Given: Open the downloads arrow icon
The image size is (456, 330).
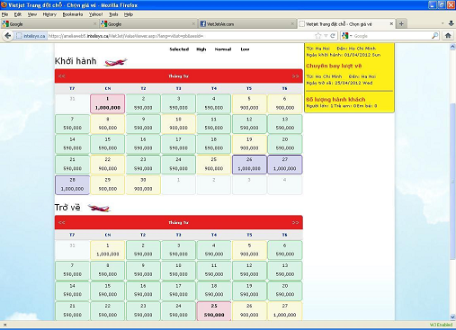Looking at the screenshot, I should pos(451,23).
